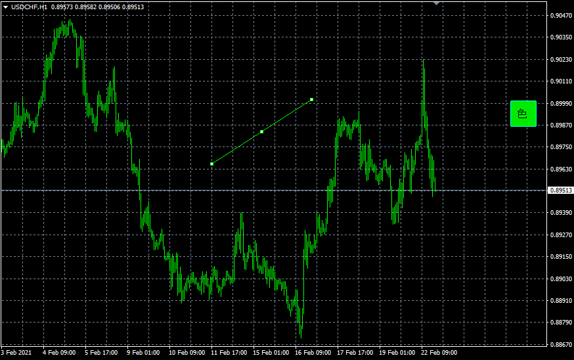Select the trendline's lower-left anchor point
This screenshot has width=574, height=360.
[x=211, y=164]
